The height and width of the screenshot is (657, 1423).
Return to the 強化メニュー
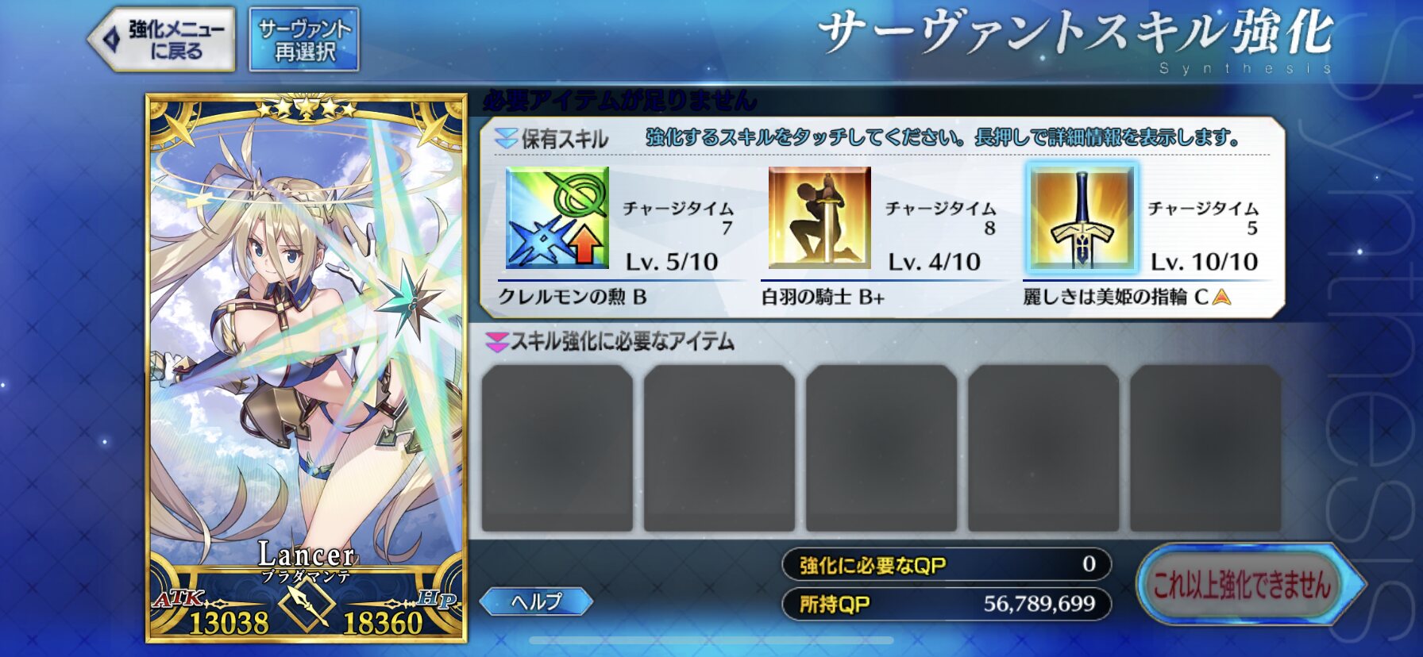pos(162,40)
